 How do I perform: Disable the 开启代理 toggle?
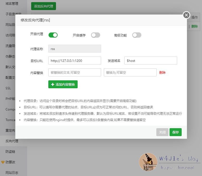pyautogui.click(x=53, y=35)
